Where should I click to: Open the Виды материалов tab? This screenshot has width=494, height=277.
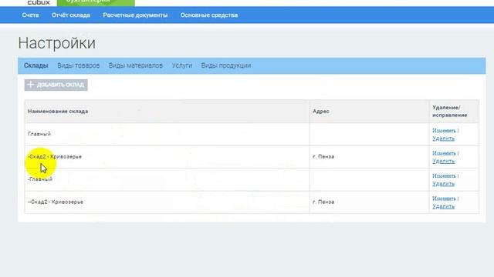coord(136,65)
